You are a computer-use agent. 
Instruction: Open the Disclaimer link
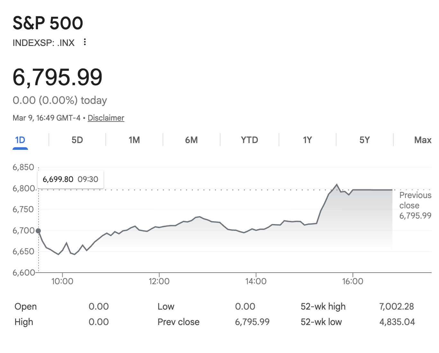(106, 118)
